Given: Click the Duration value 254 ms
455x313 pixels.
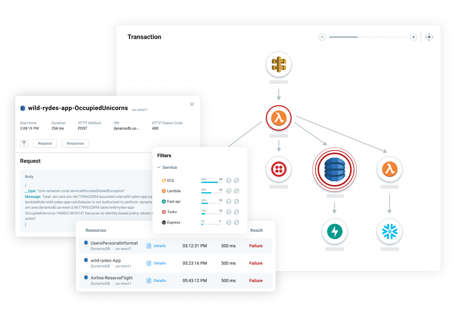Looking at the screenshot, I should [x=57, y=128].
